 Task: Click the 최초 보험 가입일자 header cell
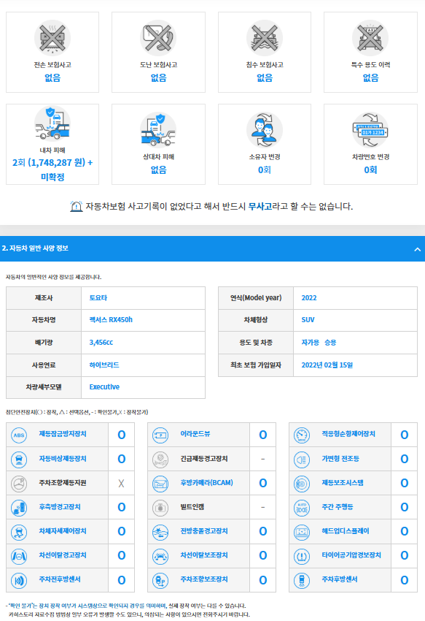pos(256,365)
